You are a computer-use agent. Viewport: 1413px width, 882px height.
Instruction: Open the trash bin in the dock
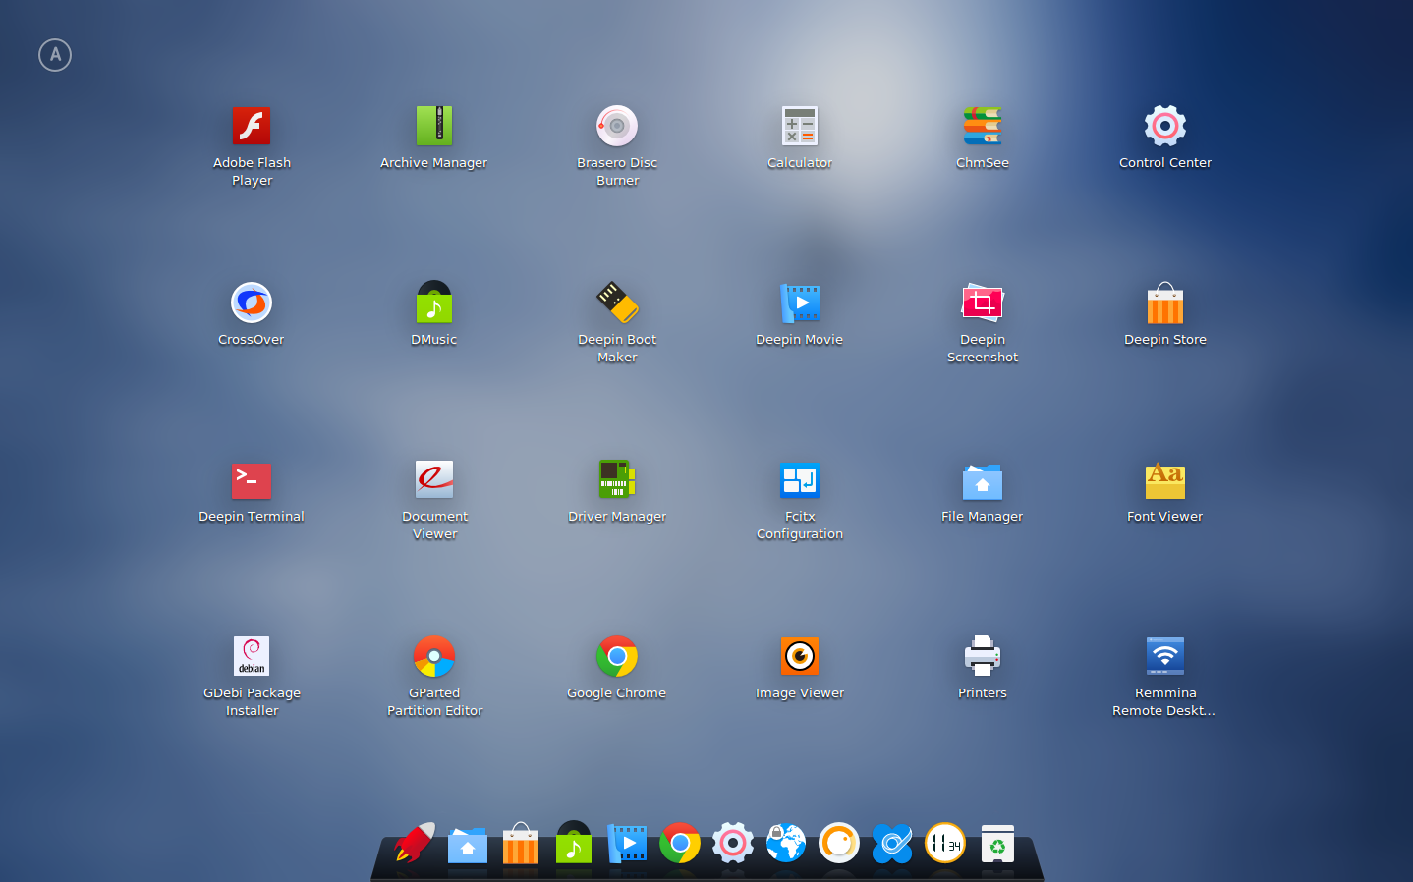pyautogui.click(x=998, y=844)
